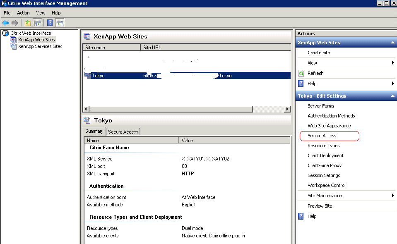Click "Native client, Citrix offline plug-in" value
Viewport: 397px width, 244px height.
(213, 236)
